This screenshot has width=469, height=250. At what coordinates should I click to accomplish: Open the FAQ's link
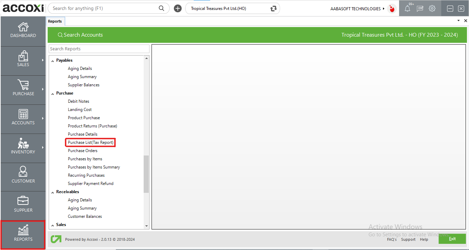tap(392, 239)
